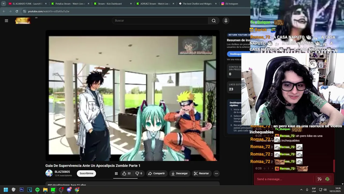Screen dimensions: 344x194
Task: Open ESP LAA language selector
Action: (314, 190)
